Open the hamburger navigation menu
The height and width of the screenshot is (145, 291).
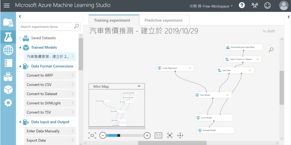click(x=7, y=5)
